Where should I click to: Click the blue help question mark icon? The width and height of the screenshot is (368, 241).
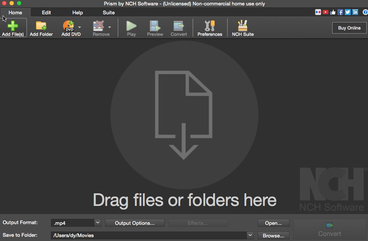click(x=365, y=12)
